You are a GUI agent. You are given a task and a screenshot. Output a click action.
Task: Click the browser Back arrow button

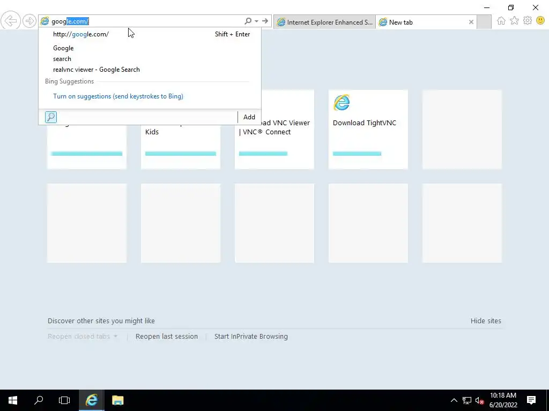pyautogui.click(x=11, y=21)
